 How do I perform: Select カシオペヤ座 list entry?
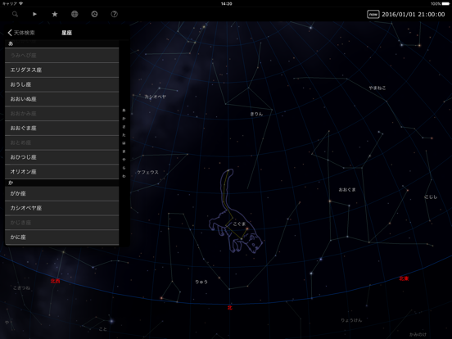[x=62, y=208]
